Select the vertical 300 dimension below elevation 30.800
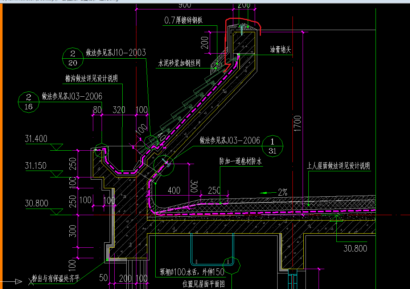The image size is (410, 289). 73,231
